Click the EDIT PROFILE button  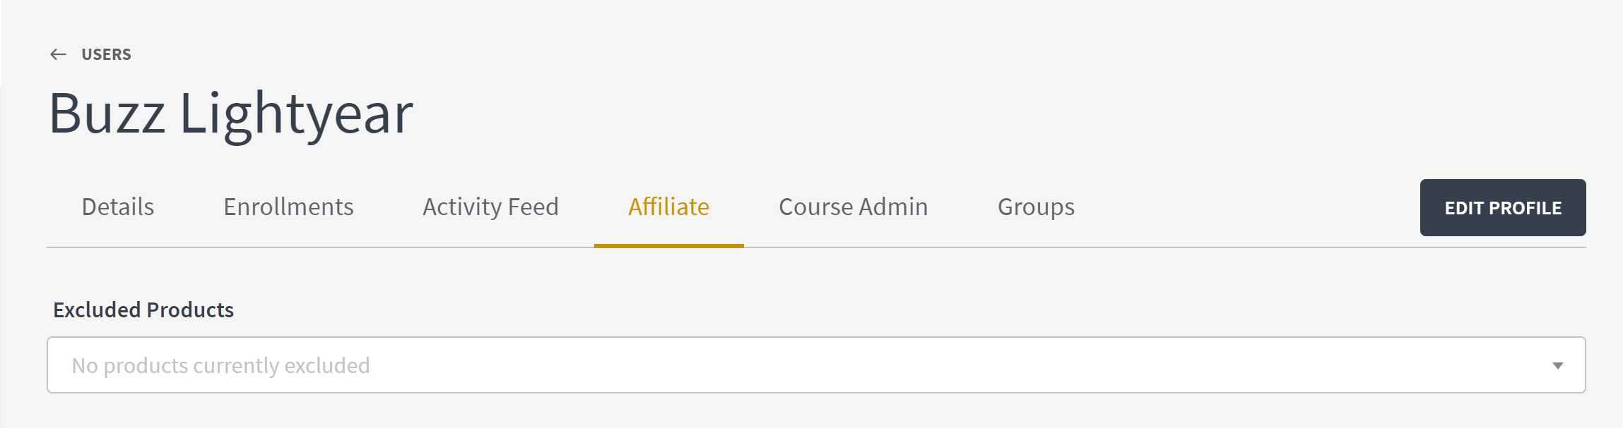pos(1503,207)
